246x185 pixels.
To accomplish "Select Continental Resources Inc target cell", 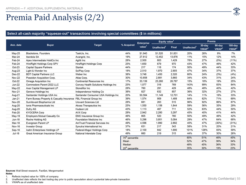I will pos(90,81).
